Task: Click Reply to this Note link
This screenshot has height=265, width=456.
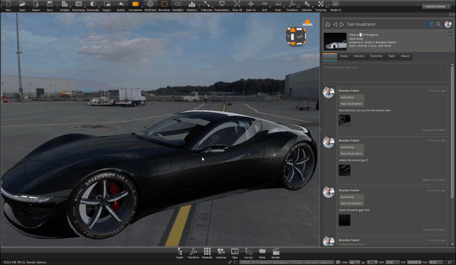Action: click(434, 130)
